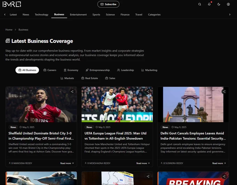Filter by Markets

click(67, 78)
